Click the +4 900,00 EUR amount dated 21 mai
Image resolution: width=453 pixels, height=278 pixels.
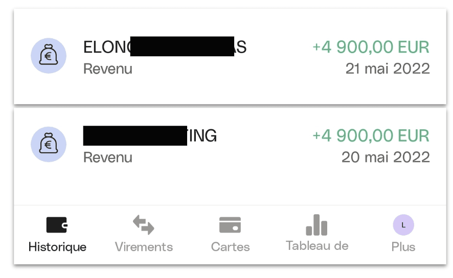point(371,47)
